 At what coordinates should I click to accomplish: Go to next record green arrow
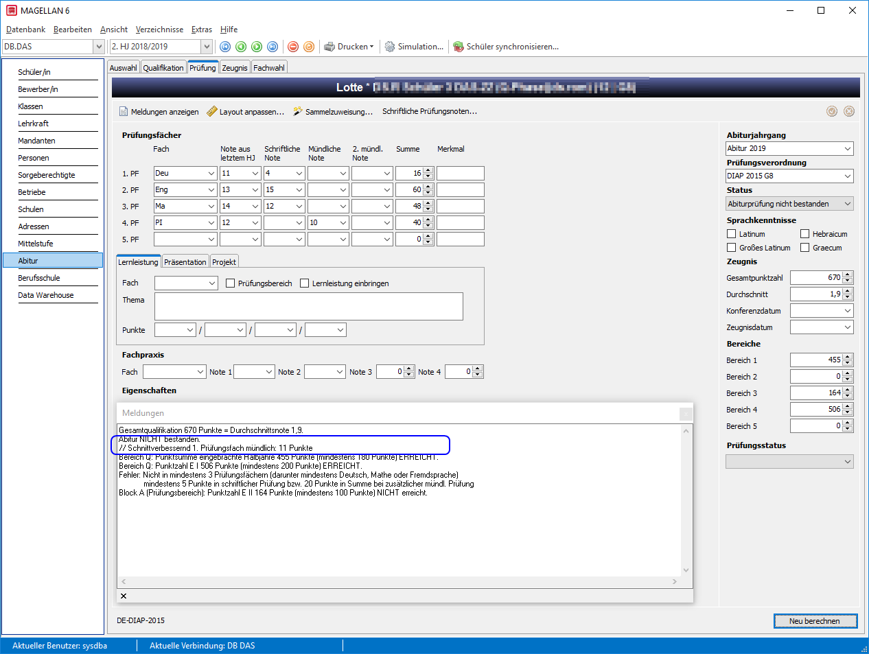[x=257, y=47]
